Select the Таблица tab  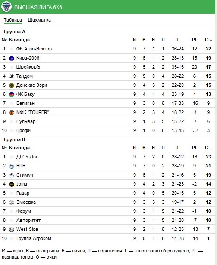click(x=13, y=20)
